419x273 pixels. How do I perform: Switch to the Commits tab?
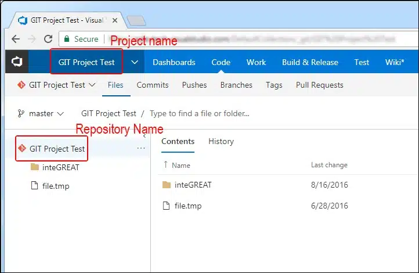153,85
